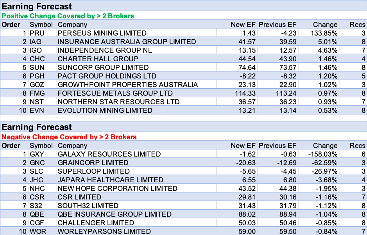Select the PGH symbol cell
The image size is (367, 235).
[37, 76]
